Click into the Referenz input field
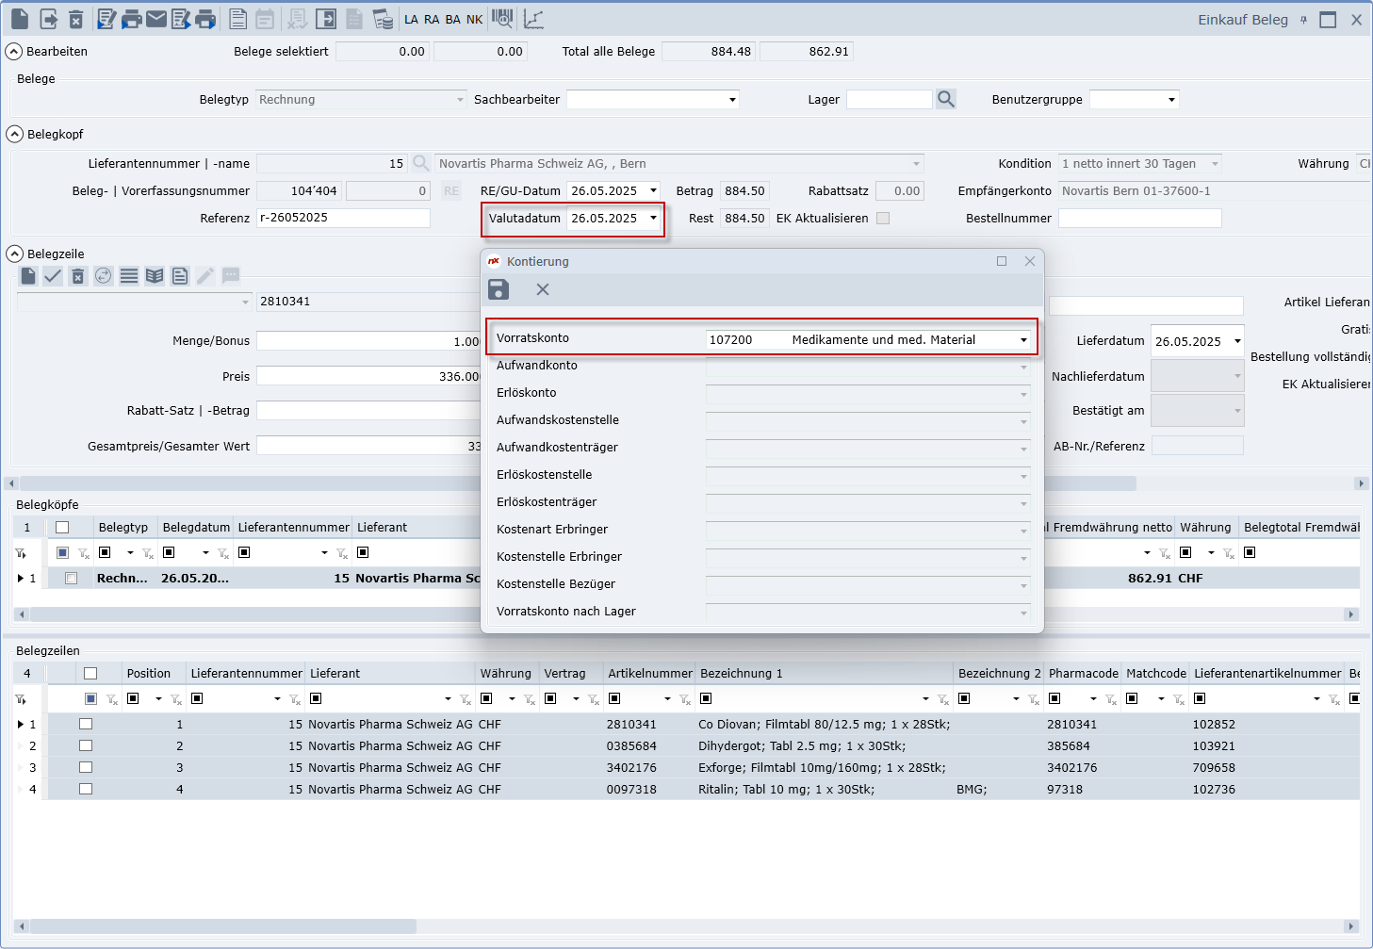1373x949 pixels. click(x=343, y=218)
